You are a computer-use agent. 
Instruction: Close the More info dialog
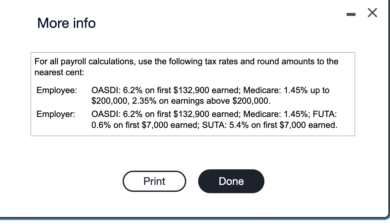point(372,13)
